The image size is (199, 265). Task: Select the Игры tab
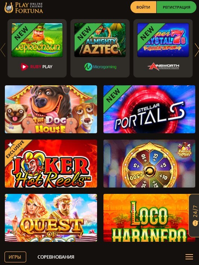pos(15,257)
